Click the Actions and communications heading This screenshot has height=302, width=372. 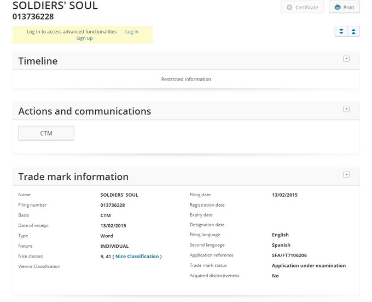[84, 111]
